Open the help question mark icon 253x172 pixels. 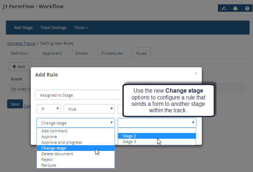(x=247, y=8)
